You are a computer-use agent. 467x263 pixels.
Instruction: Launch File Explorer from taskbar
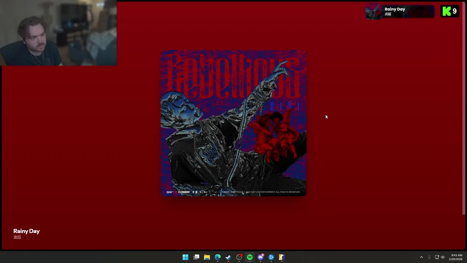pyautogui.click(x=207, y=257)
